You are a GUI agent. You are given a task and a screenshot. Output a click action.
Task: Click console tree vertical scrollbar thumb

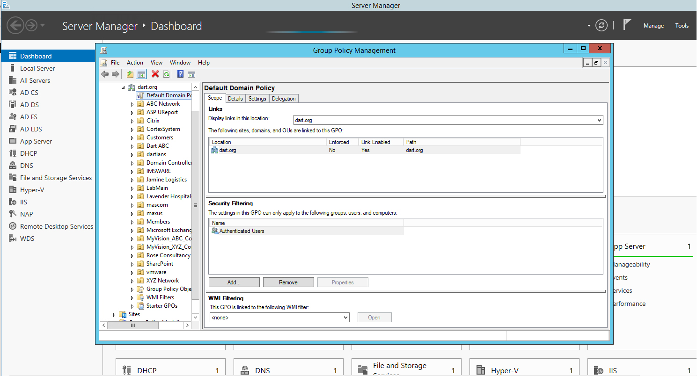pyautogui.click(x=196, y=206)
